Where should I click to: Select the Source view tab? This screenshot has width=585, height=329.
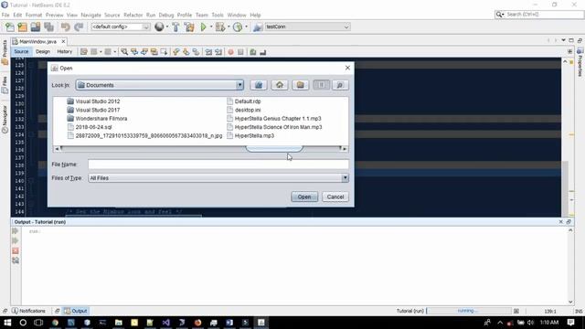click(x=21, y=51)
